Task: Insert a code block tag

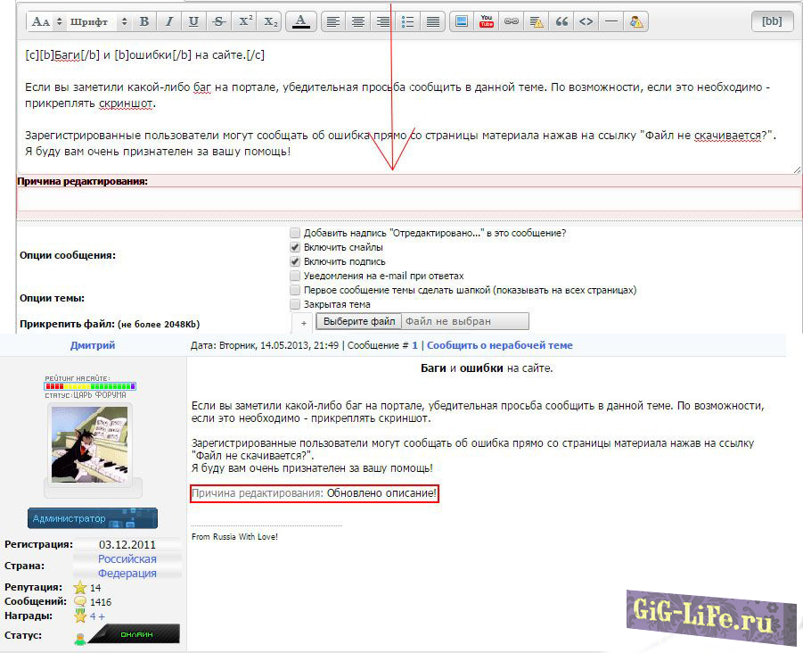Action: tap(586, 21)
